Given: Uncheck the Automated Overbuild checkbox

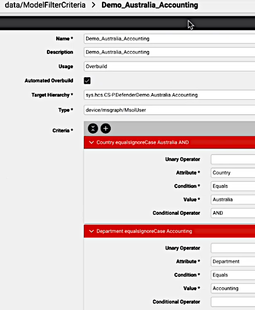Looking at the screenshot, I should (x=87, y=81).
